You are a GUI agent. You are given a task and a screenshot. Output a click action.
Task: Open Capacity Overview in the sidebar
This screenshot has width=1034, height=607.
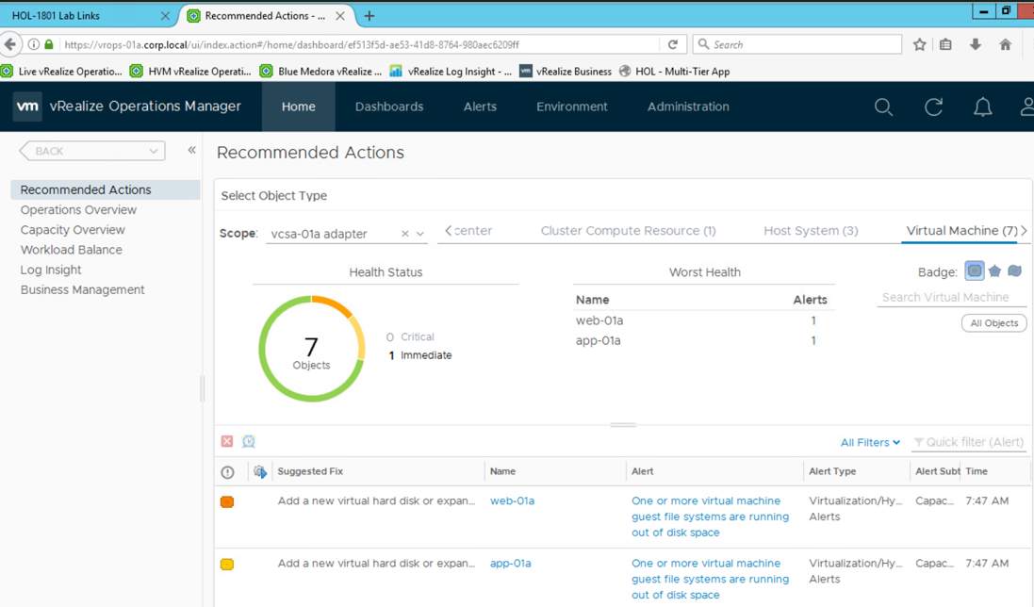coord(73,229)
